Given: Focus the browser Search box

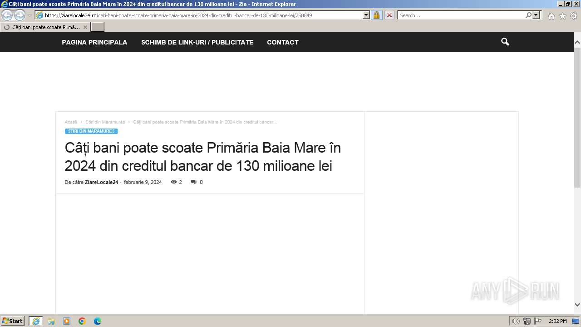Looking at the screenshot, I should click(x=461, y=15).
